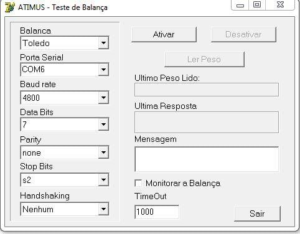The width and height of the screenshot is (300, 234).
Task: Expand the Porta Serial COM6 dropdown
Action: pos(65,69)
